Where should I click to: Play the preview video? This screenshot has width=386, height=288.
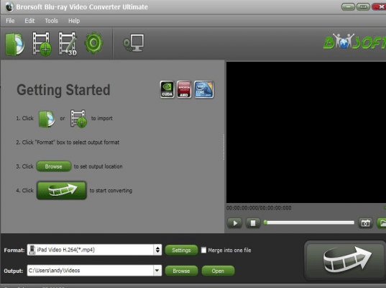234,223
